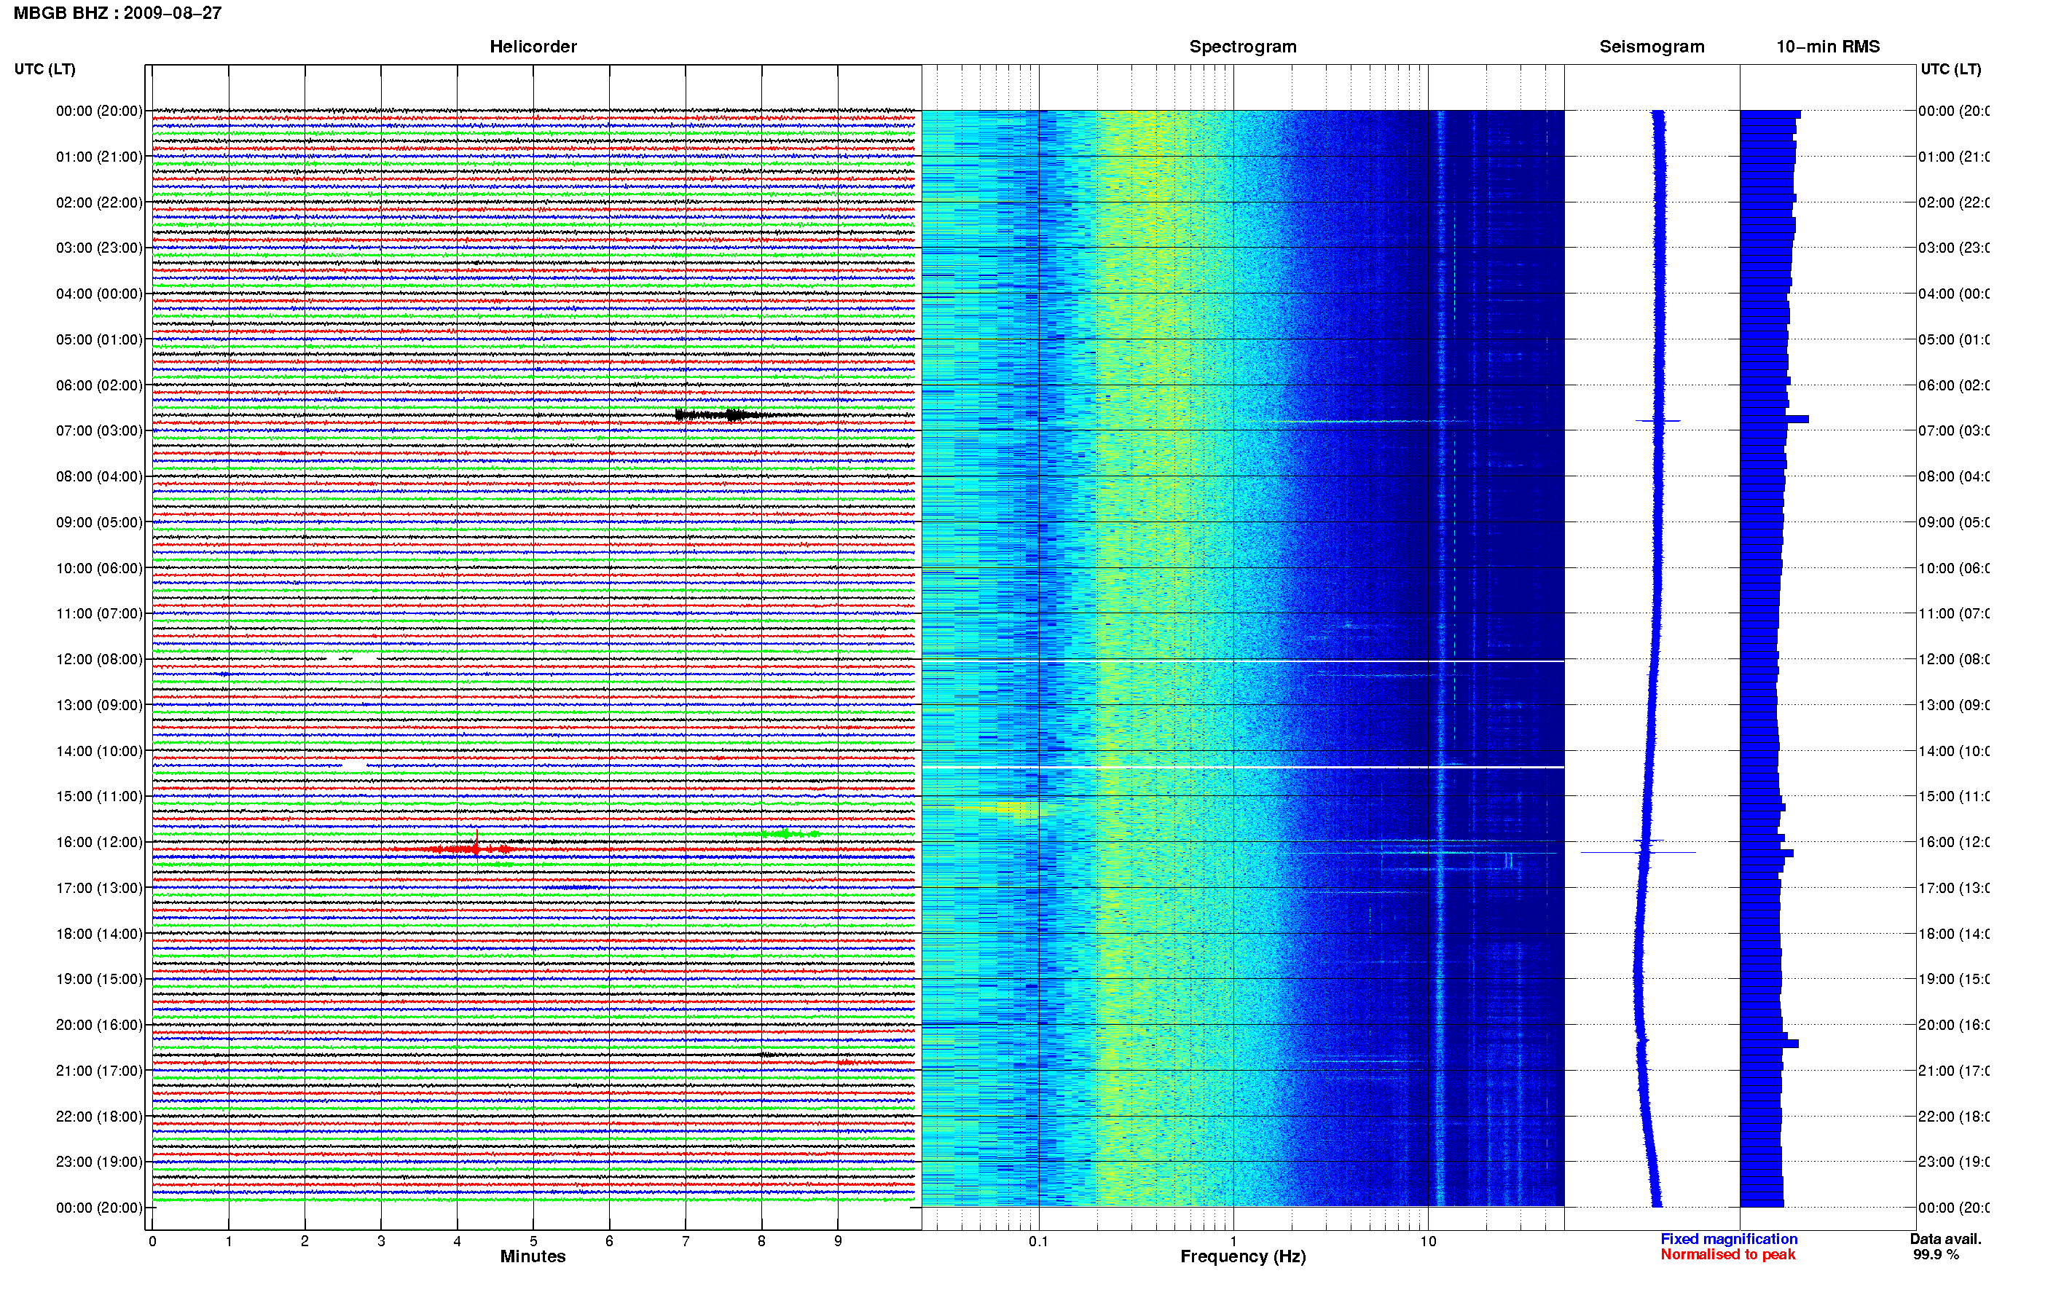Click the left 07:00 (03:00) time label

pos(99,430)
